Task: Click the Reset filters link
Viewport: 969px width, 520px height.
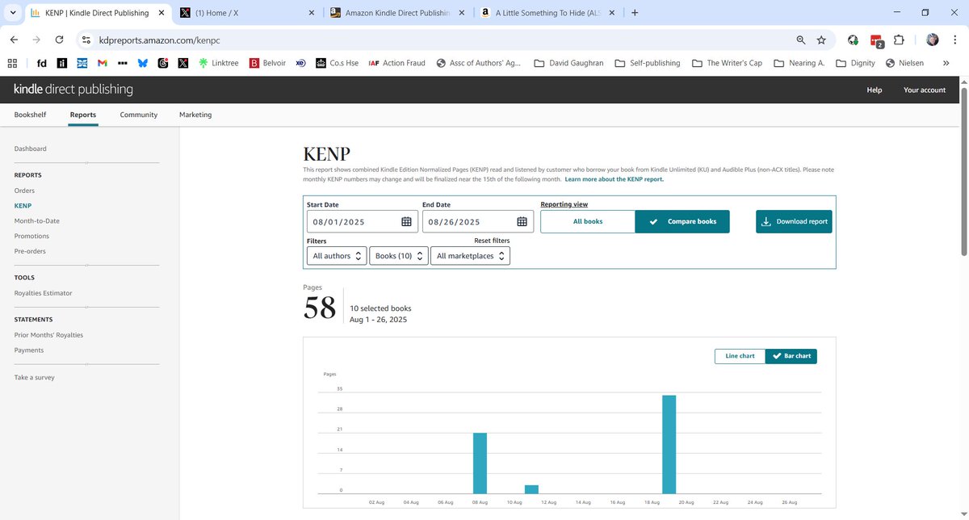Action: (492, 241)
